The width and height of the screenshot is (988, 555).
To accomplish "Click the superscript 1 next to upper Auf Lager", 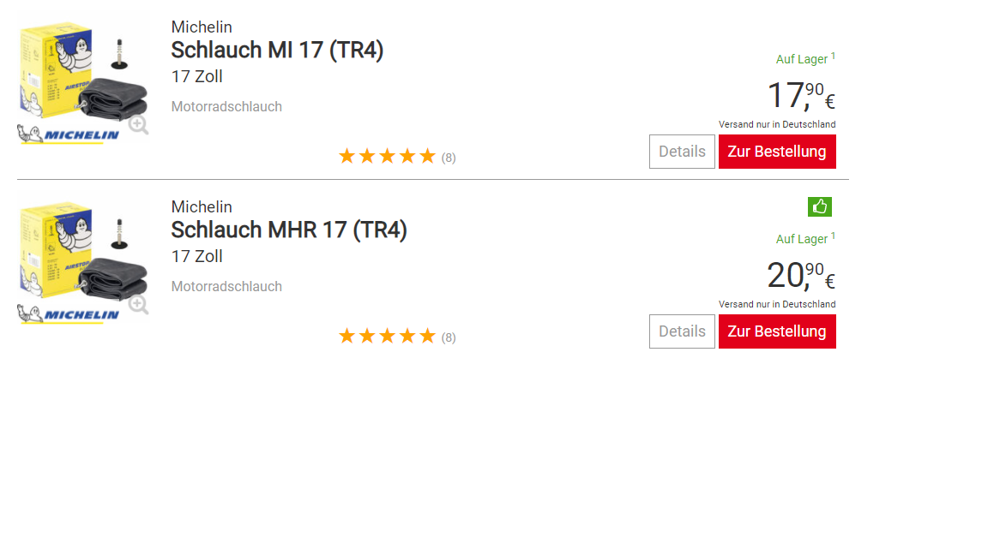I will tap(834, 53).
